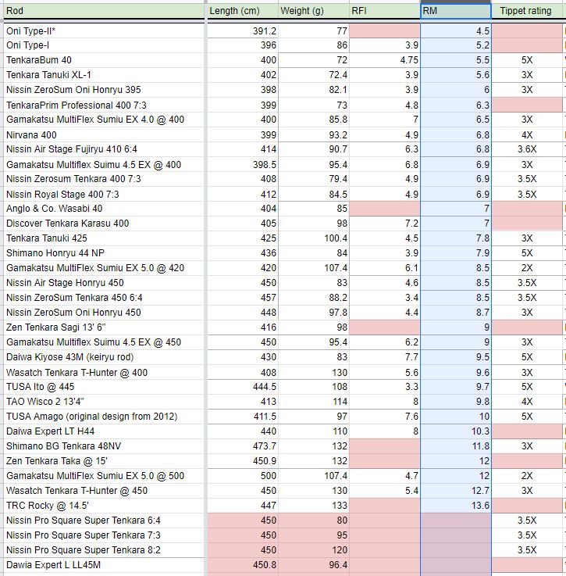Select the highlighted RM column header

(455, 11)
